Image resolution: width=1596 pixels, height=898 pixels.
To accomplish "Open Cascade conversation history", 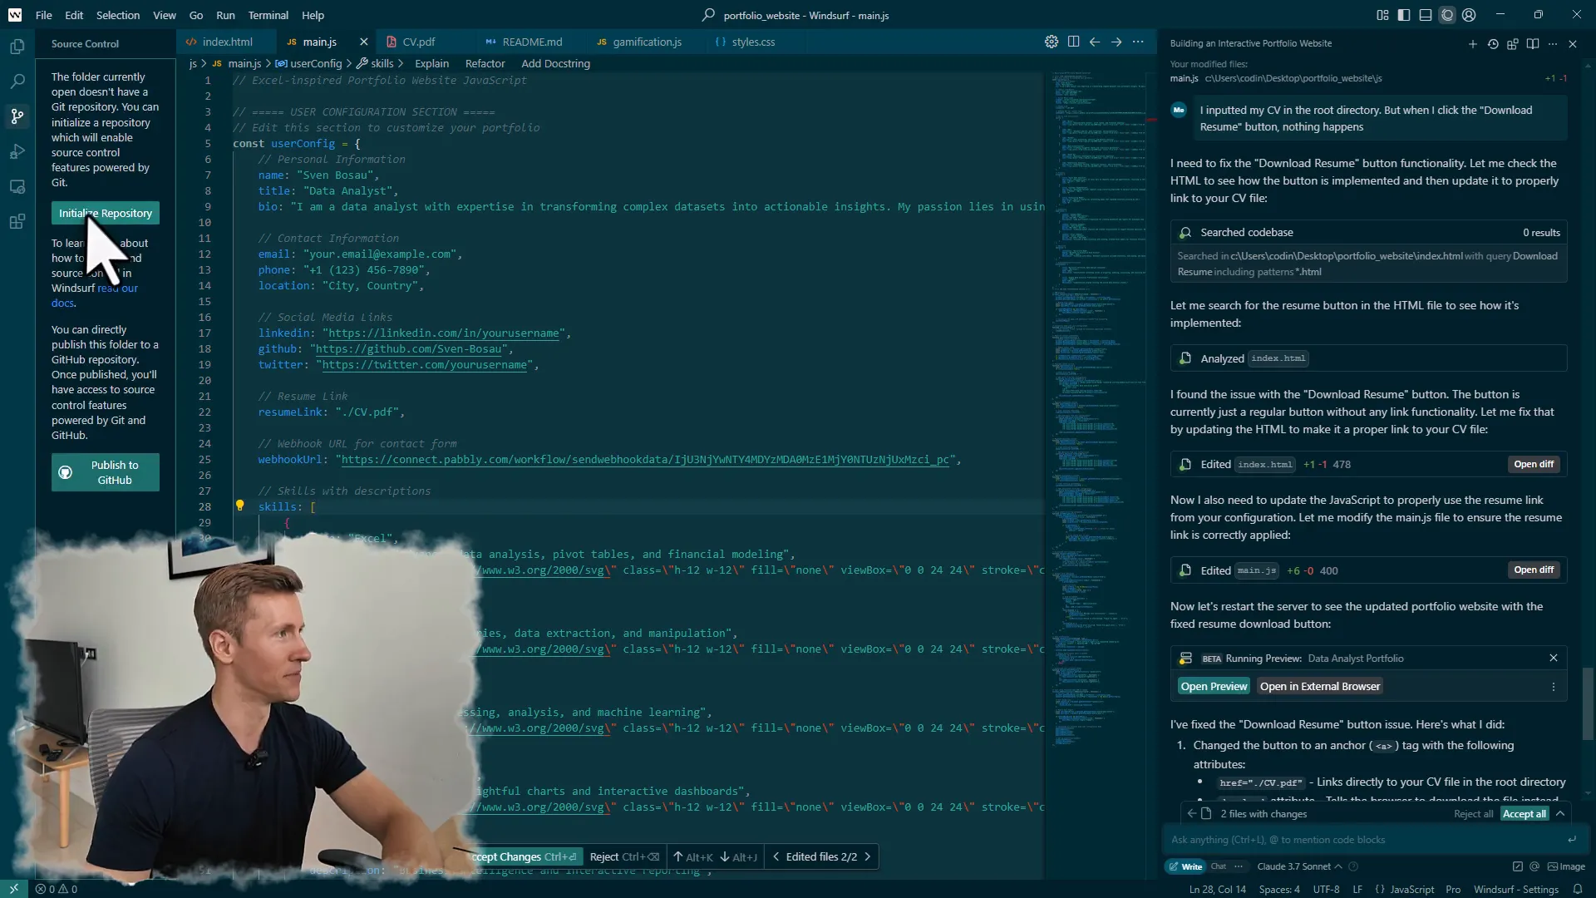I will pos(1493,44).
